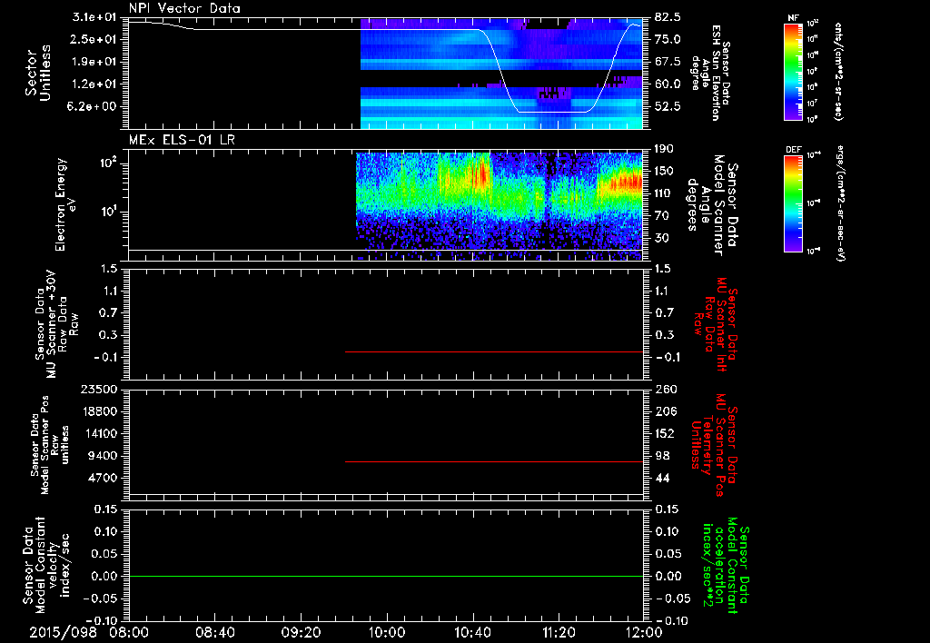Click the 08:40 time axis tick label

tap(214, 632)
